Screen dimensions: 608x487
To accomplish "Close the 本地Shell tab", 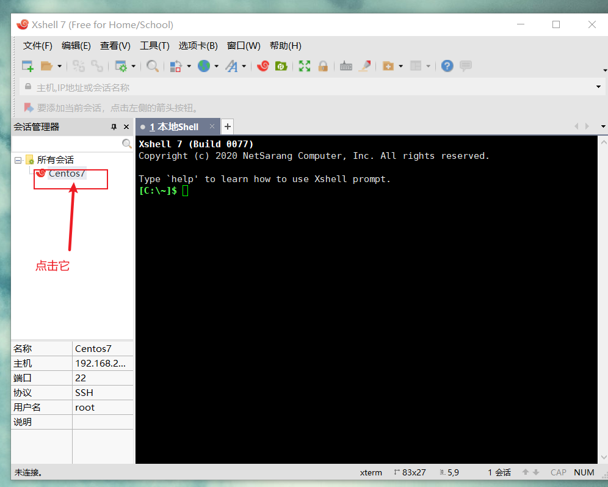I will click(212, 126).
